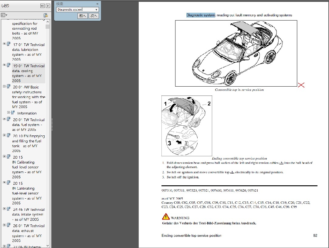329x248 pixels.
Task: Click page number '82'
Action: click(315, 236)
